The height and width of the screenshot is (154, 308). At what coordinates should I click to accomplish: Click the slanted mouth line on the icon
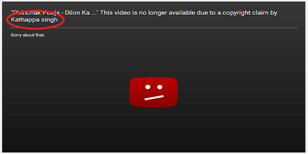[154, 98]
